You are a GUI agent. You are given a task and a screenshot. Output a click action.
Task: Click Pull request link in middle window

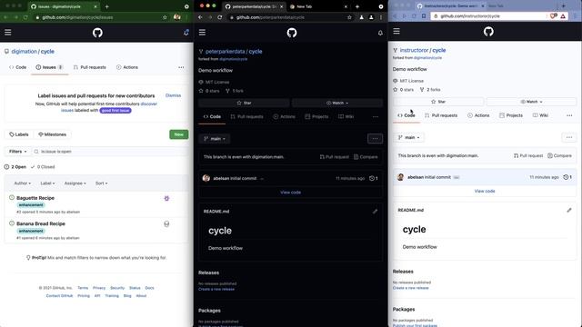[x=334, y=157]
